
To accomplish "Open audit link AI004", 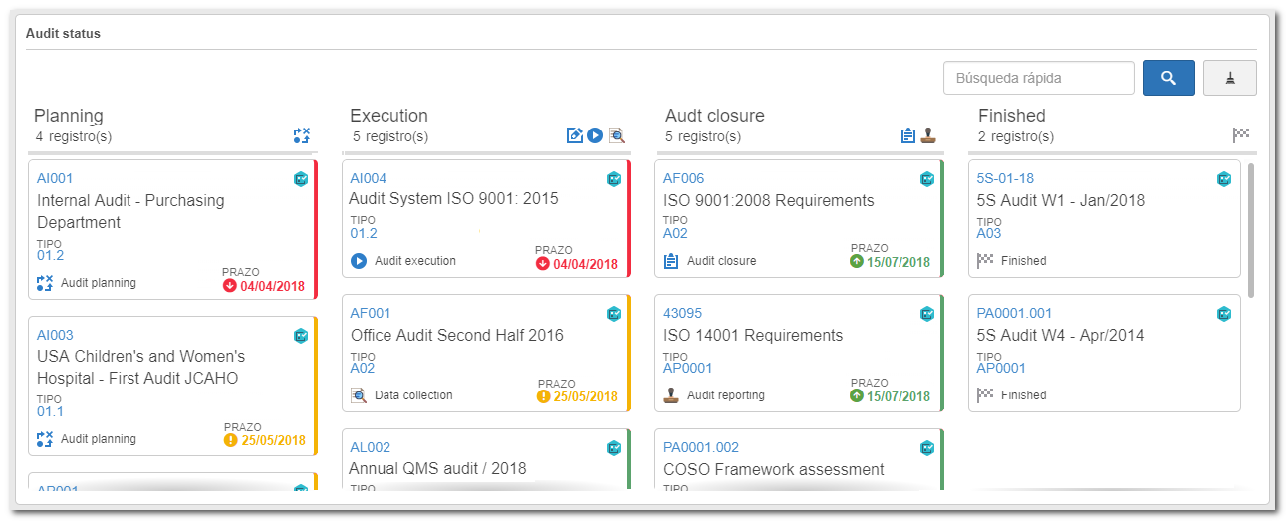I will pyautogui.click(x=369, y=179).
